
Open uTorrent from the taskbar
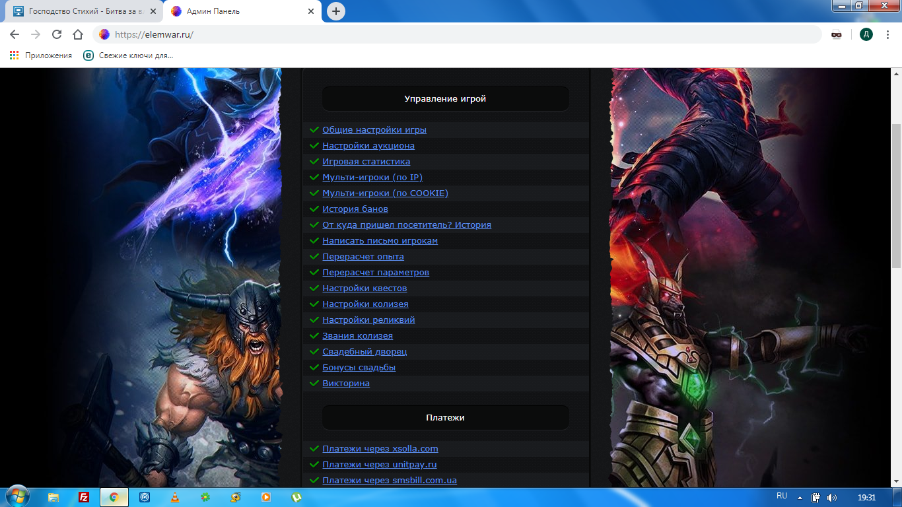click(296, 497)
